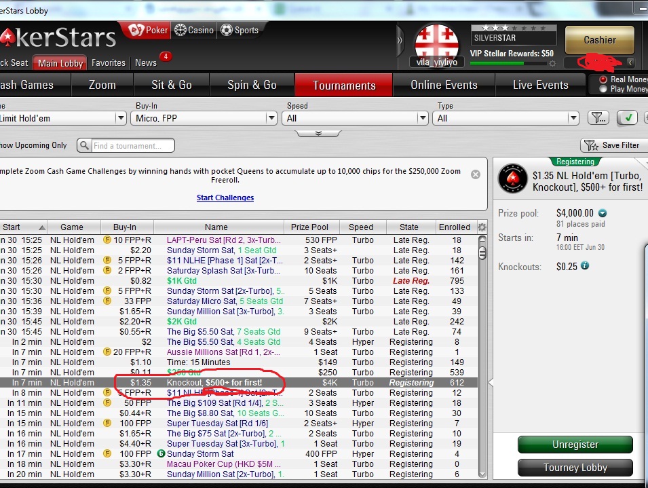Dismiss the Zoom challenges banner
Screen dimensions: 648x488
pos(476,174)
